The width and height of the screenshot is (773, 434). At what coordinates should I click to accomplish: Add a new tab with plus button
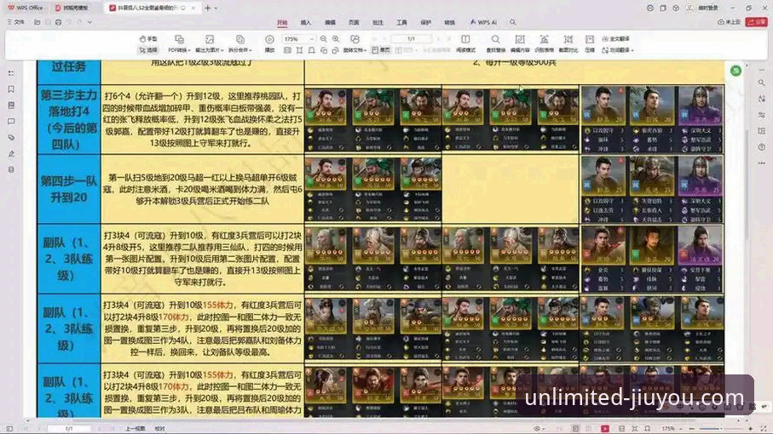(208, 8)
